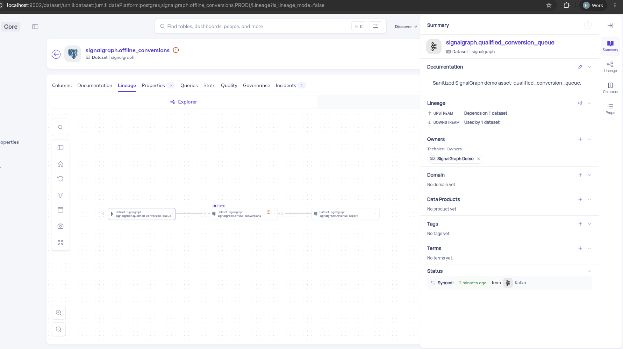This screenshot has width=623, height=349.
Task: Open the search filter settings icon
Action: tap(375, 26)
